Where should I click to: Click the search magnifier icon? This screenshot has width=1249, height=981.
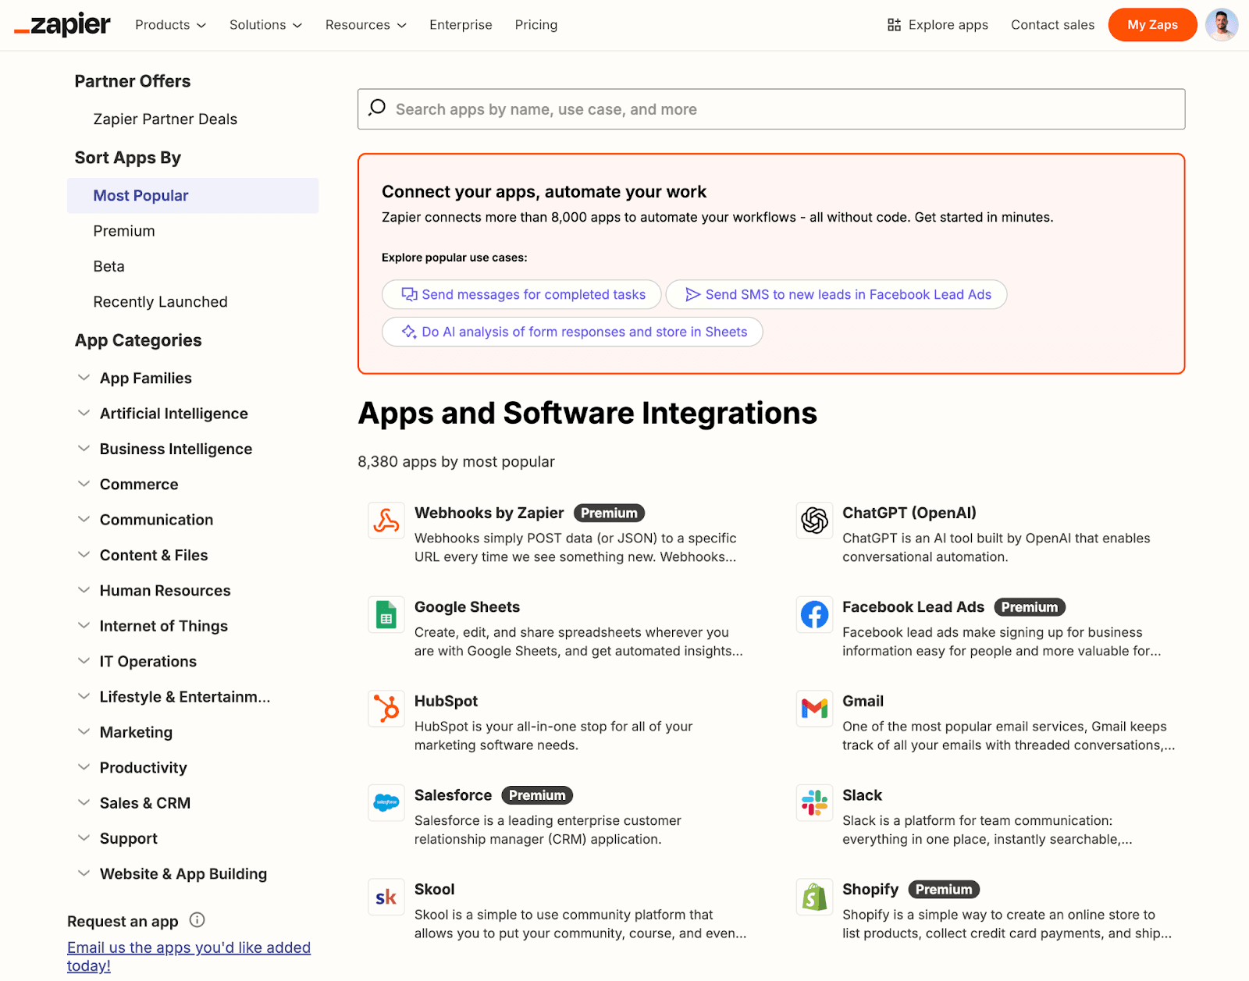[377, 108]
